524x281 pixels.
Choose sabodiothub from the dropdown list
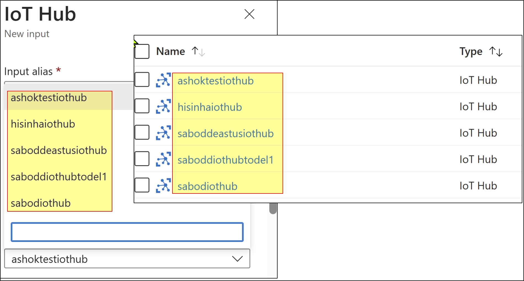pos(41,203)
